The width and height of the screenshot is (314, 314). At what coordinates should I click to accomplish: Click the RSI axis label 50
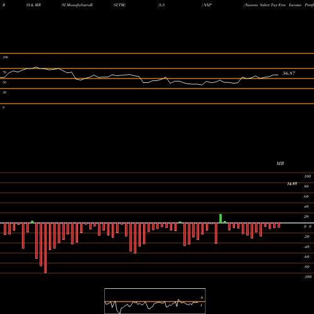click(4, 82)
